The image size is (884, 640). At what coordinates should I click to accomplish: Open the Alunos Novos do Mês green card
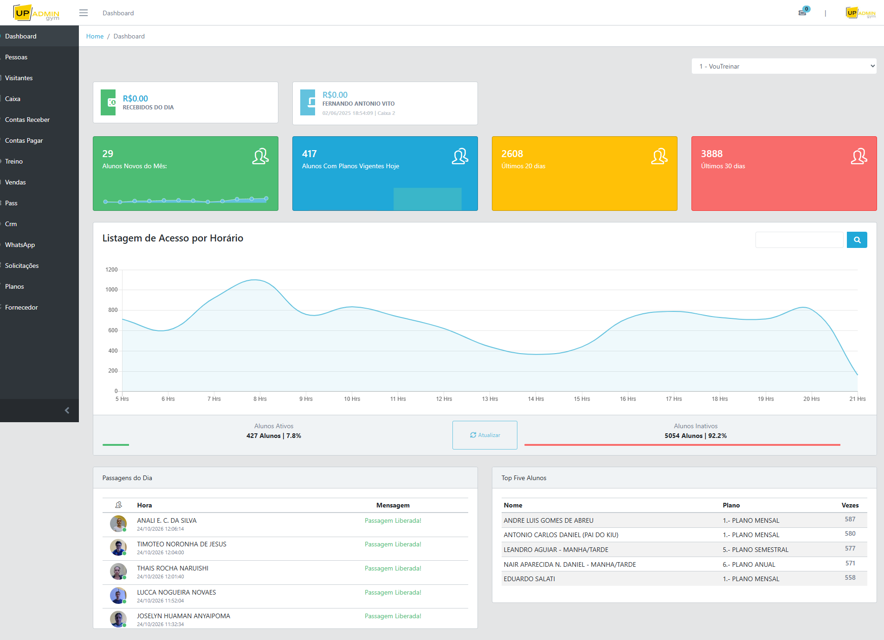click(x=186, y=173)
